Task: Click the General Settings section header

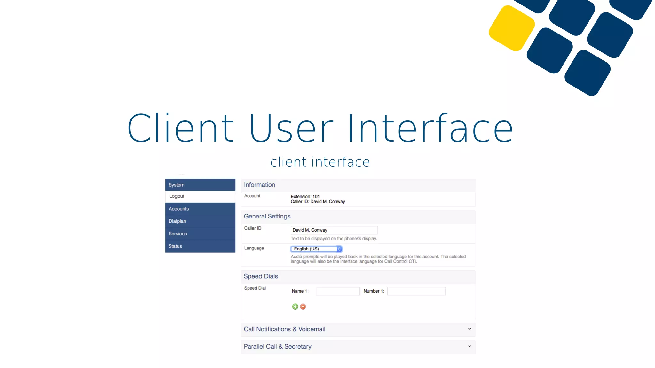Action: (x=358, y=217)
